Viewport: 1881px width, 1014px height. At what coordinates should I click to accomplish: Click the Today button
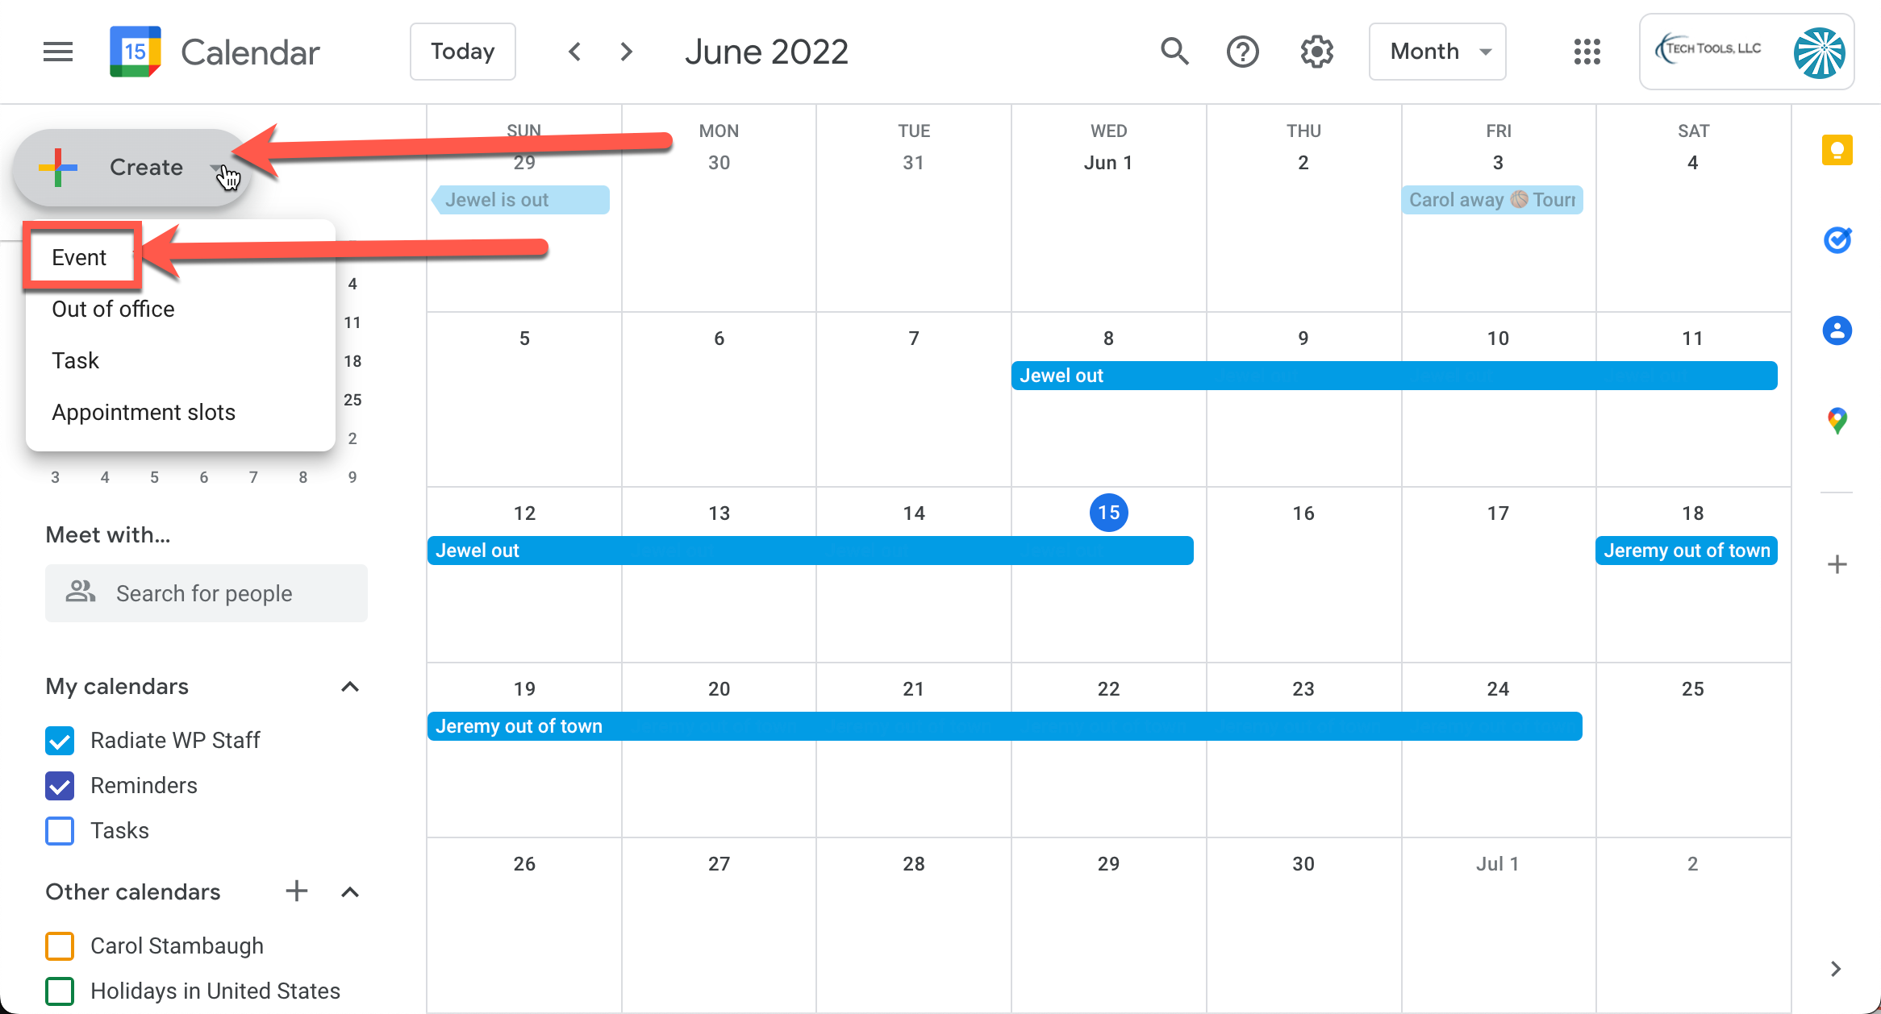[x=462, y=52]
